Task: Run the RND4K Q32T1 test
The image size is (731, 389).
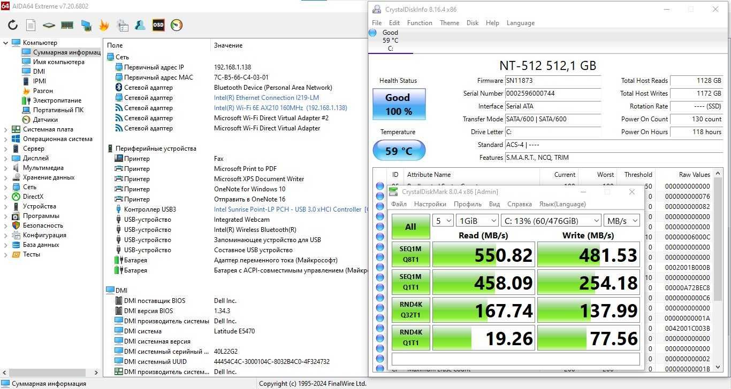Action: click(410, 310)
